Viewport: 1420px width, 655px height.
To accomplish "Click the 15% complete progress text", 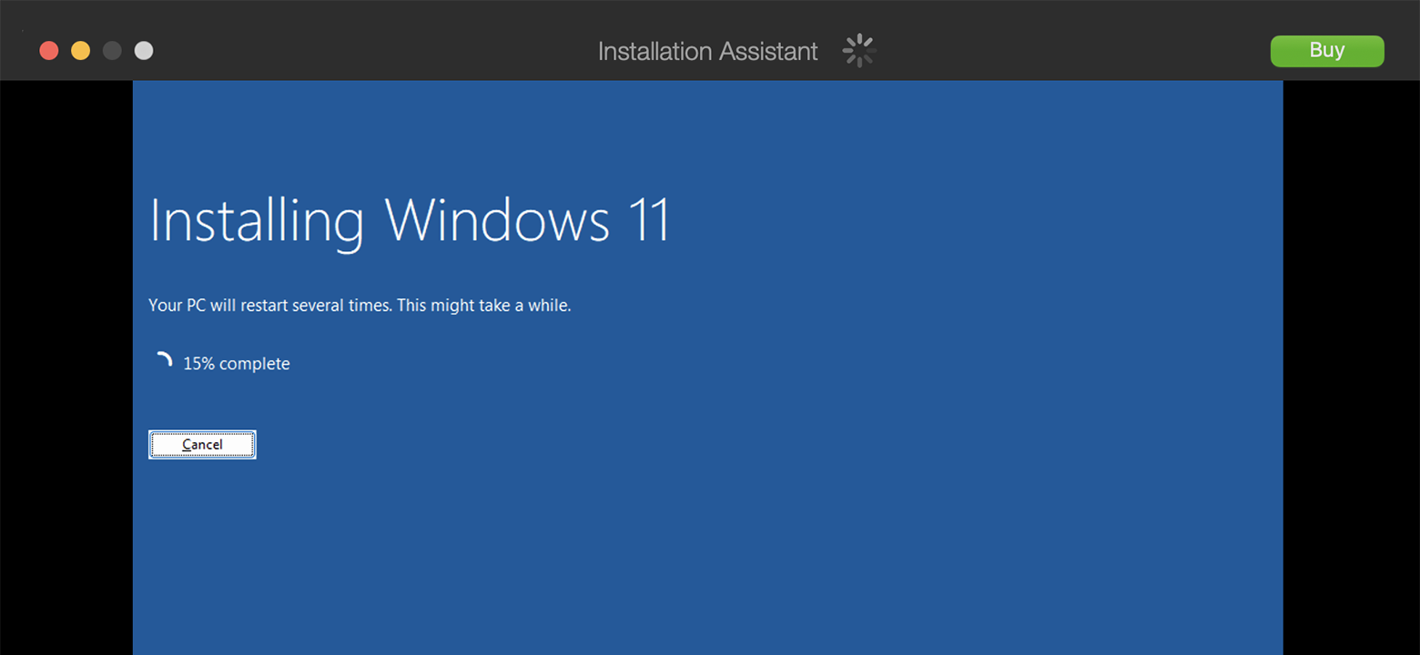I will pos(237,364).
